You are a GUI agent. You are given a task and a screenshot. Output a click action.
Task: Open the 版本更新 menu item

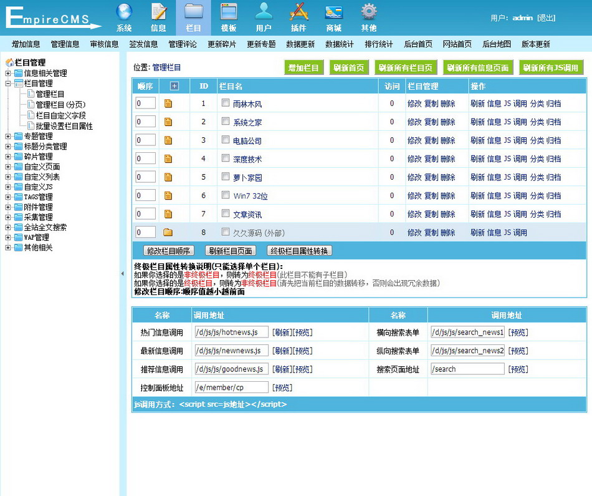coord(536,44)
